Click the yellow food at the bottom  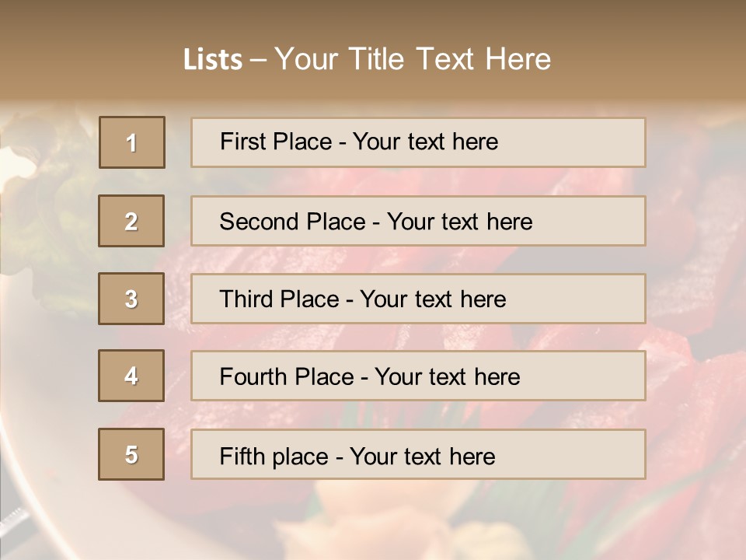pos(482,541)
